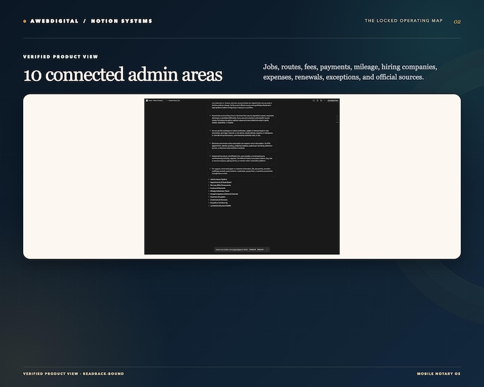The image size is (484, 387).
Task: Open the Exceptions & Follow-Up page
Action: point(219,203)
